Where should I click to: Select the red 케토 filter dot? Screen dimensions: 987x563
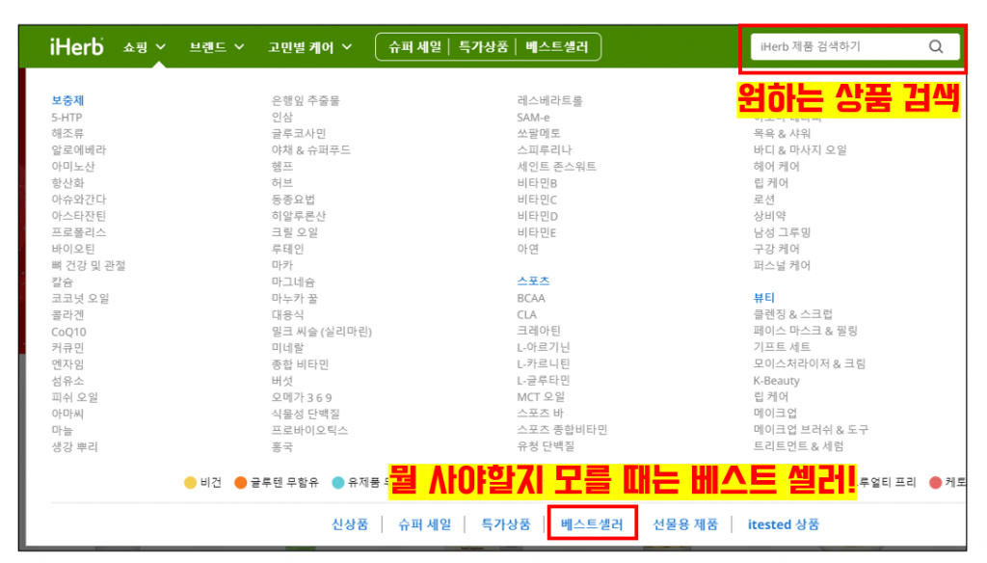[x=935, y=482]
